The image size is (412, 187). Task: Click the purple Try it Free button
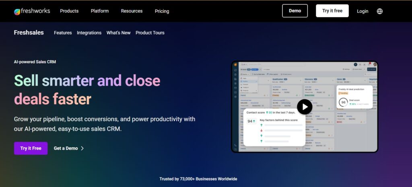point(31,148)
